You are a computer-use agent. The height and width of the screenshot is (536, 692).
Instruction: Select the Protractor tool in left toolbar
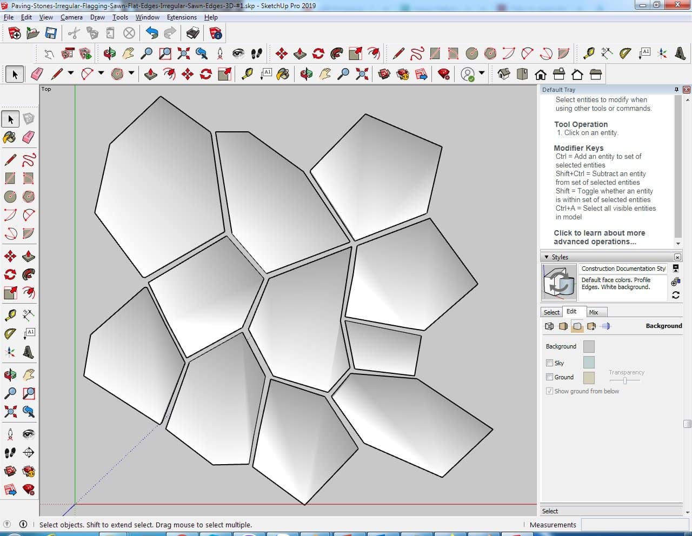click(x=10, y=333)
